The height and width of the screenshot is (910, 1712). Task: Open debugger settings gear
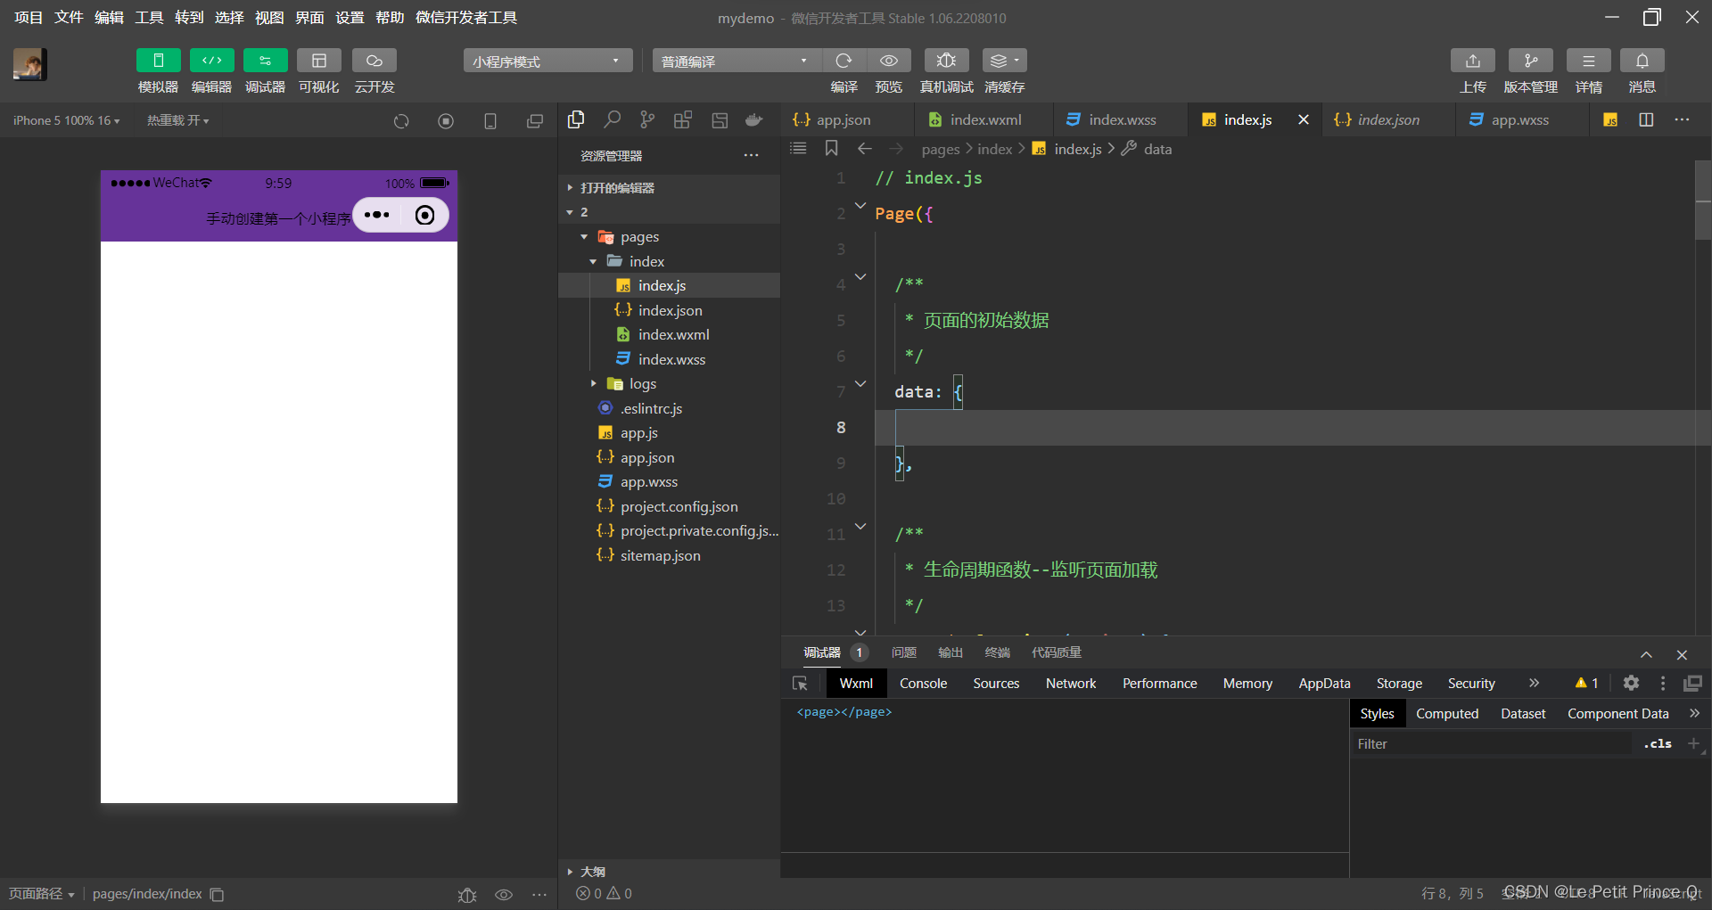coord(1631,683)
